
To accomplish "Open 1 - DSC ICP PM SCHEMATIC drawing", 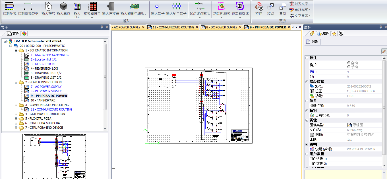I will [x=50, y=55].
